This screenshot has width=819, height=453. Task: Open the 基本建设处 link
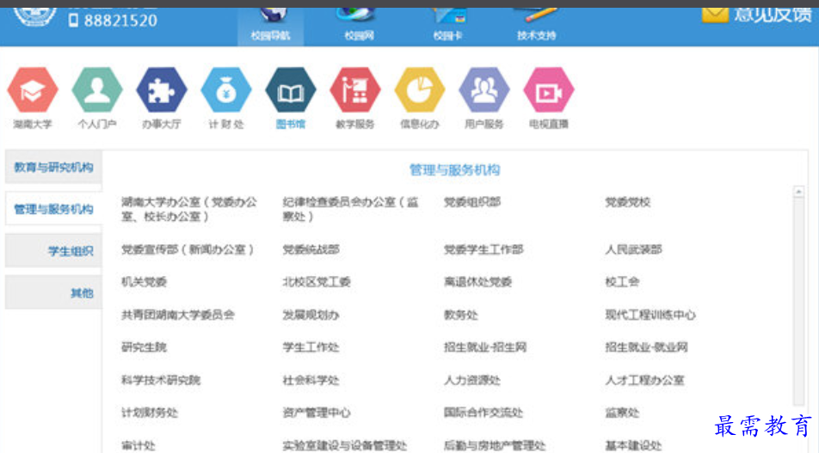point(633,445)
